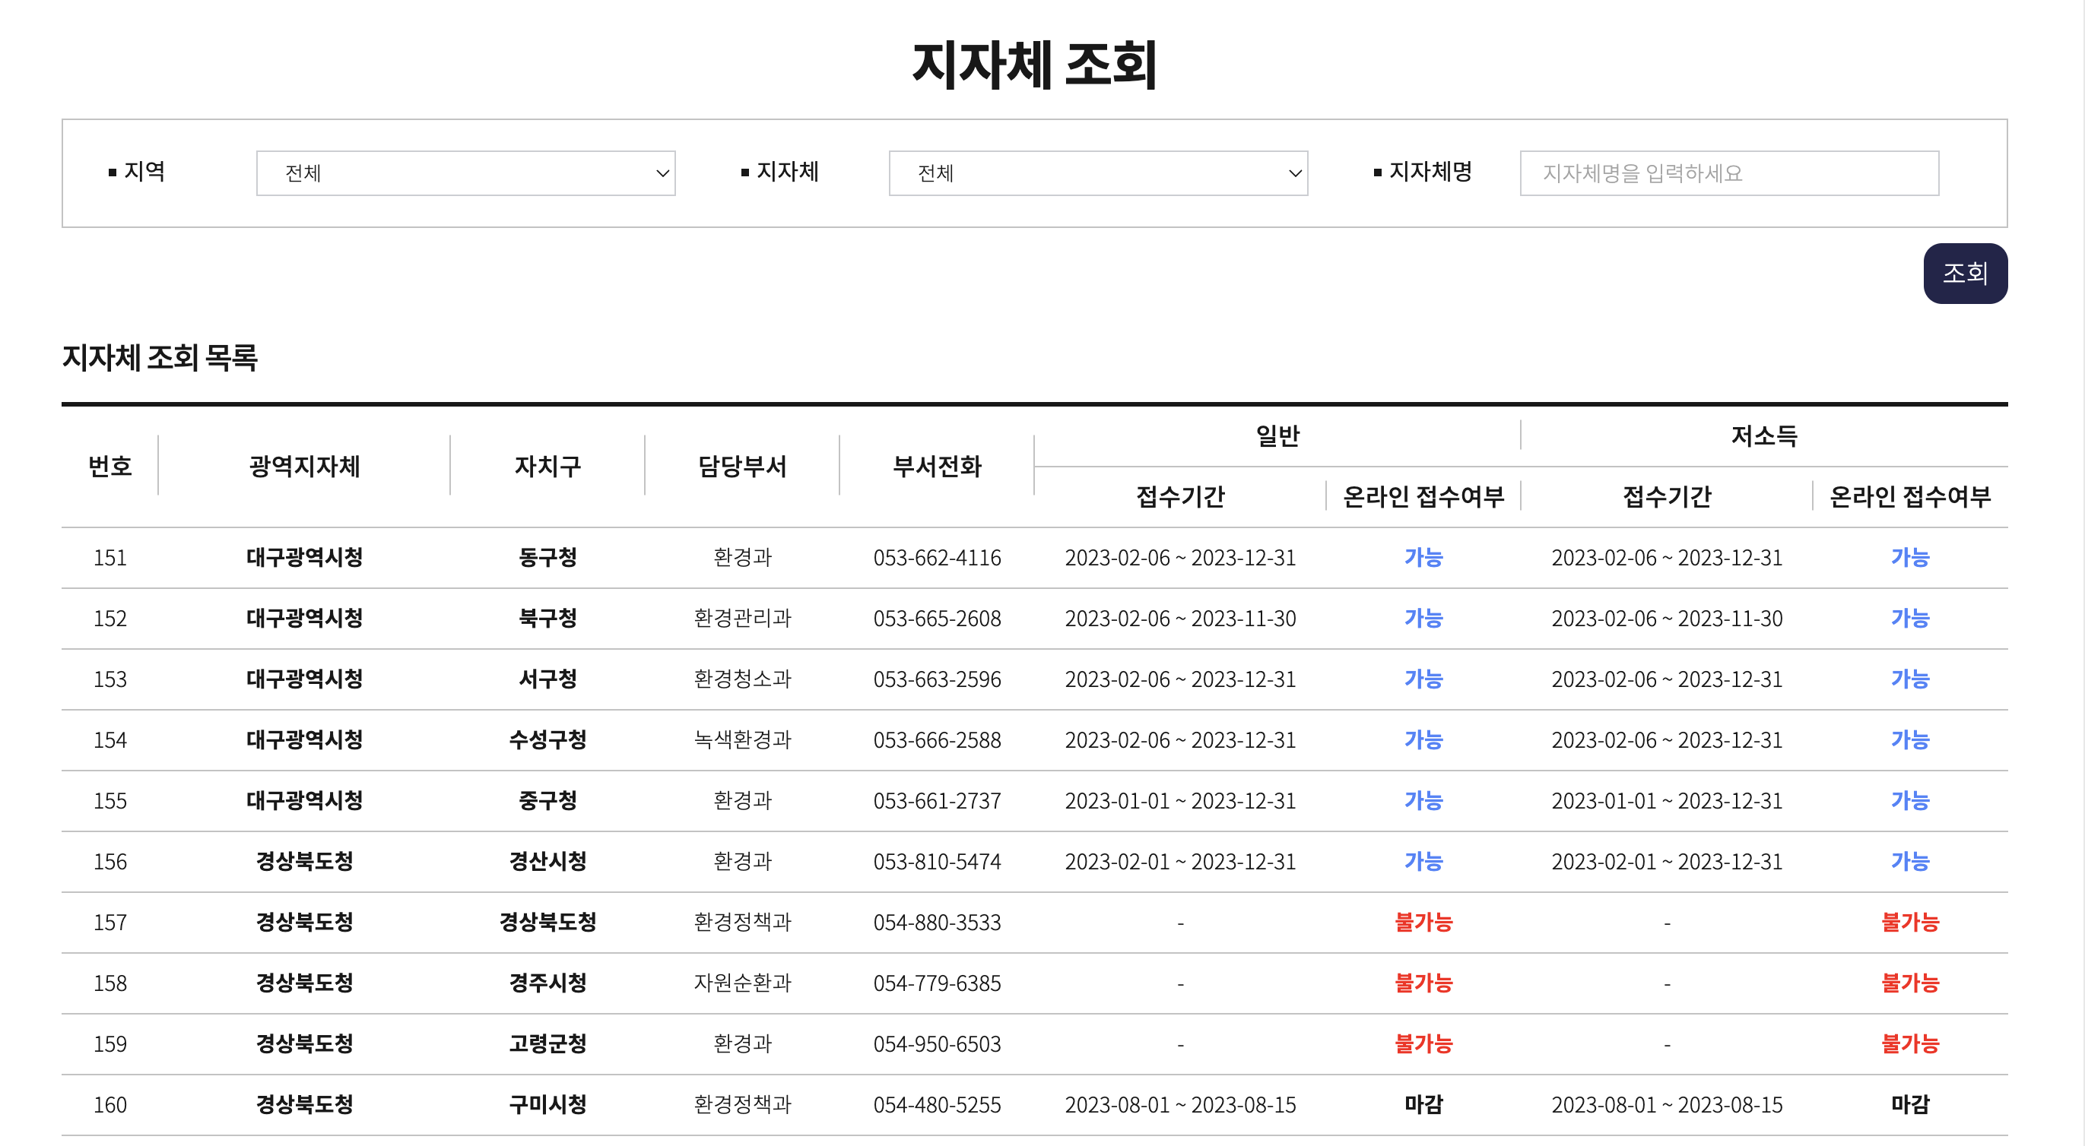Click phone number 054-480-5255
This screenshot has height=1146, width=2085.
click(937, 1104)
